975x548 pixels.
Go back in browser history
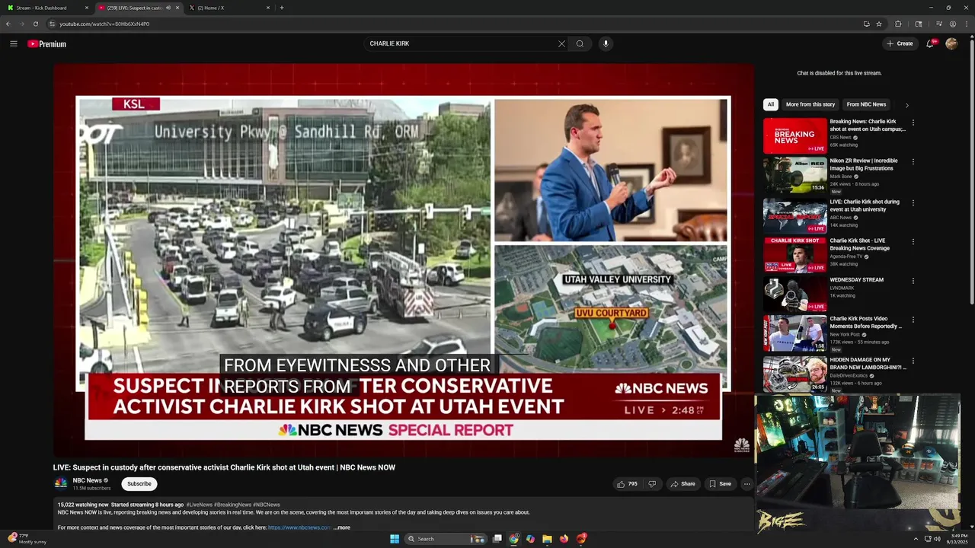[8, 24]
